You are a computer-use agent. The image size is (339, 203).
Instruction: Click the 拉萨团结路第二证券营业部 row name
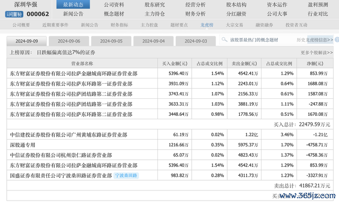point(71,94)
